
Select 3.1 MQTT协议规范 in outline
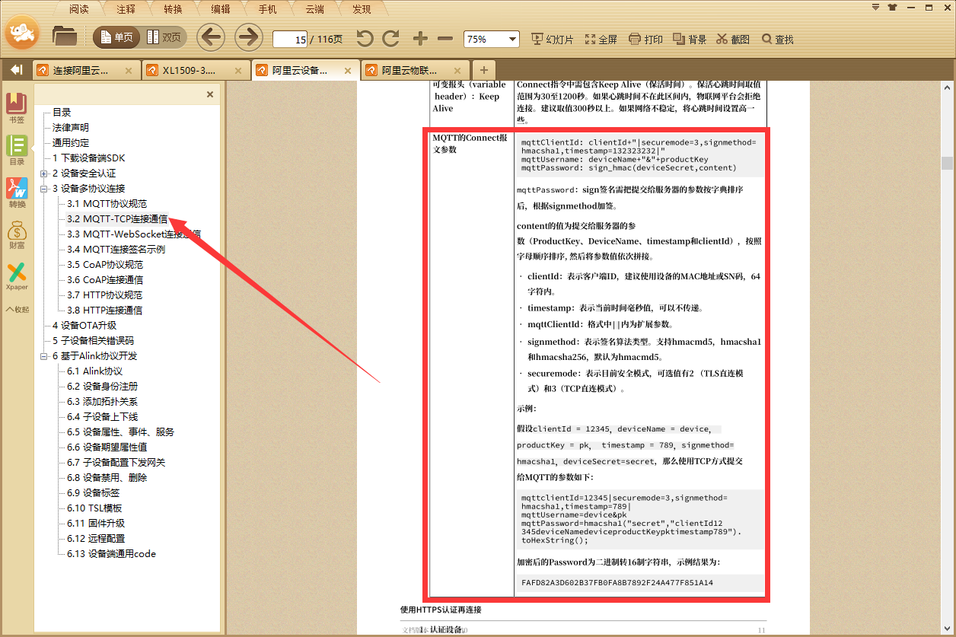pos(107,204)
